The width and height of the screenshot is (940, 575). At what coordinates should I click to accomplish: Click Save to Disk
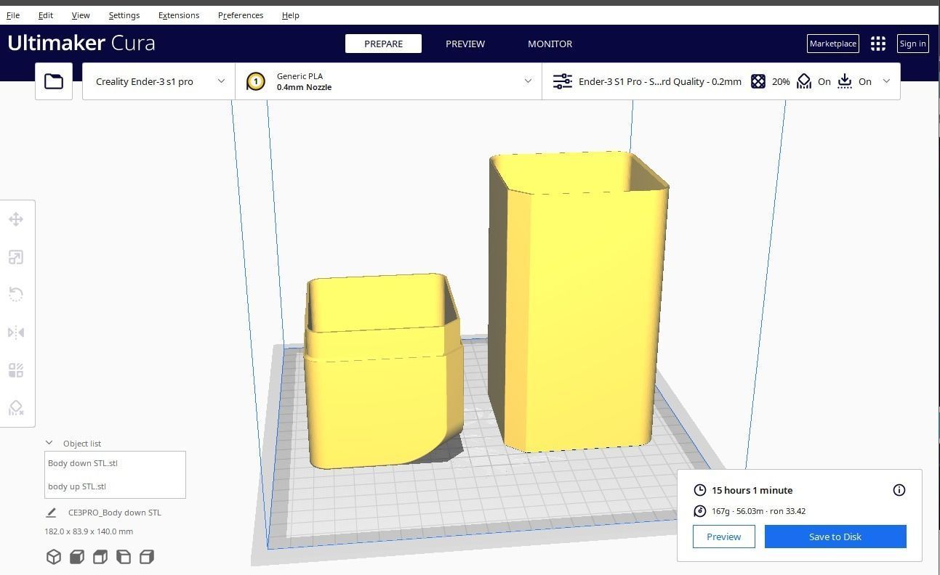point(835,537)
